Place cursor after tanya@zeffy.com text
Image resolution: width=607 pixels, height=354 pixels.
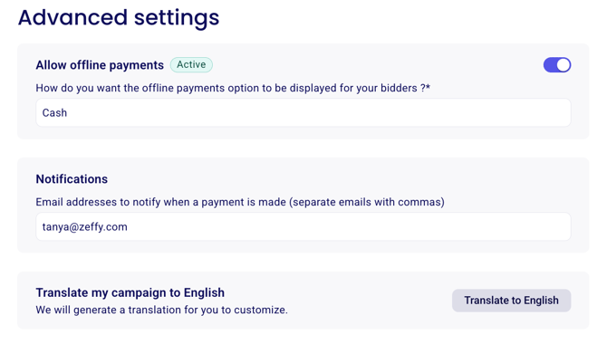(x=128, y=226)
